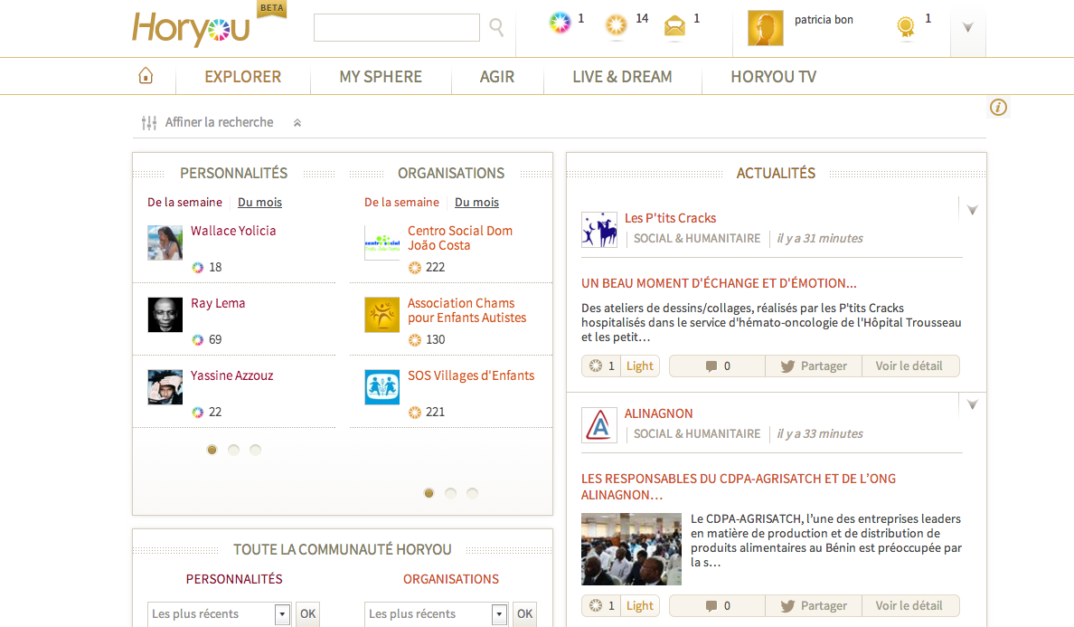Click the search magnifier icon
1074x627 pixels.
point(496,27)
